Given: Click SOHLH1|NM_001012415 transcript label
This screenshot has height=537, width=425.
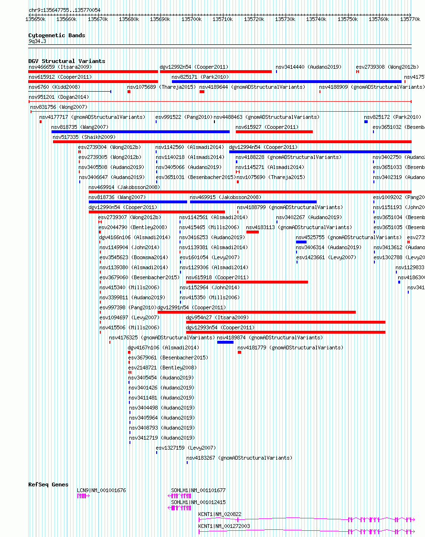Looking at the screenshot, I should [199, 503].
